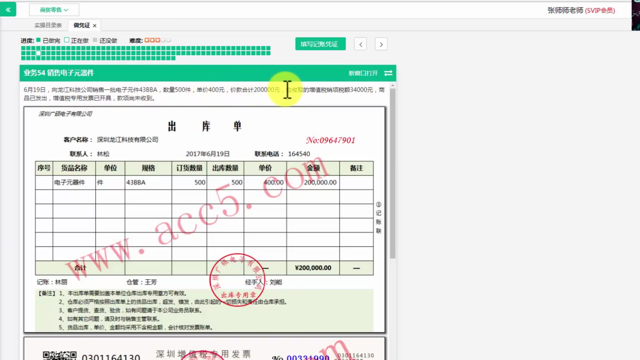
Task: Click the 仓管：王芳 signature text
Action: pos(142,282)
